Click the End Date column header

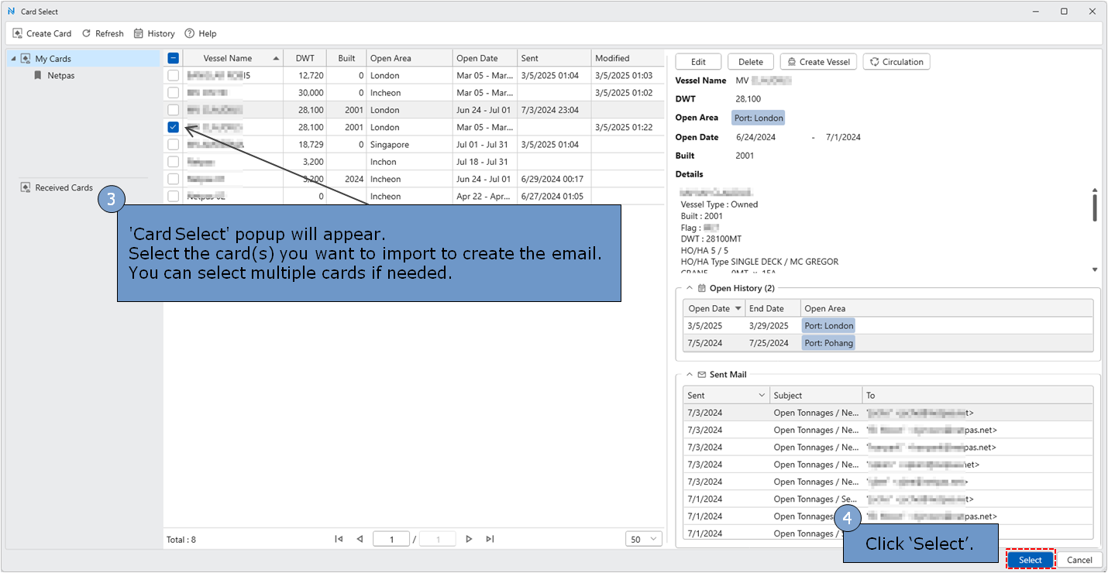(x=773, y=308)
